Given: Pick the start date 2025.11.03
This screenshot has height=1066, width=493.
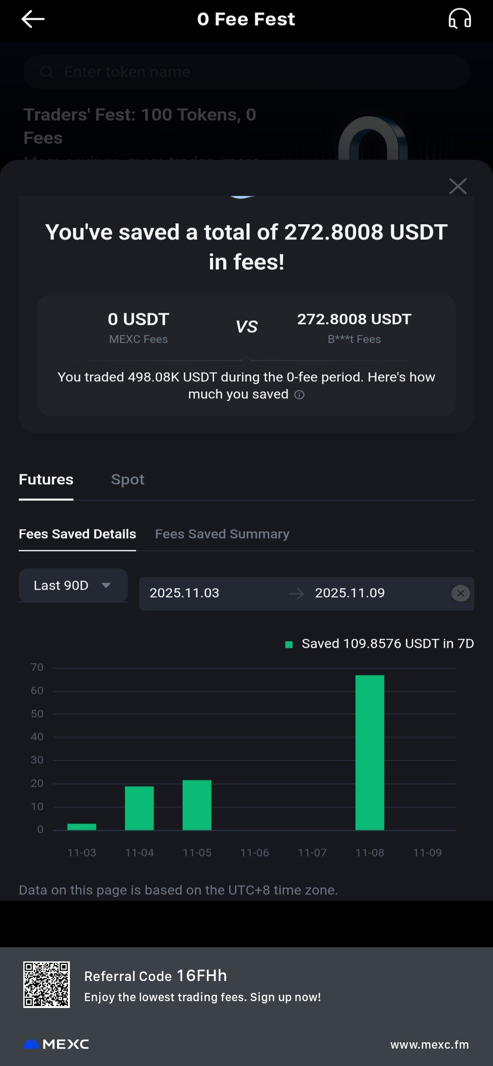Looking at the screenshot, I should pos(184,593).
